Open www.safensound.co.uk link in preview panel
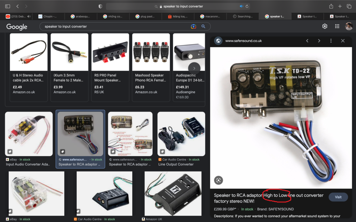The image size is (356, 222). coord(243,41)
